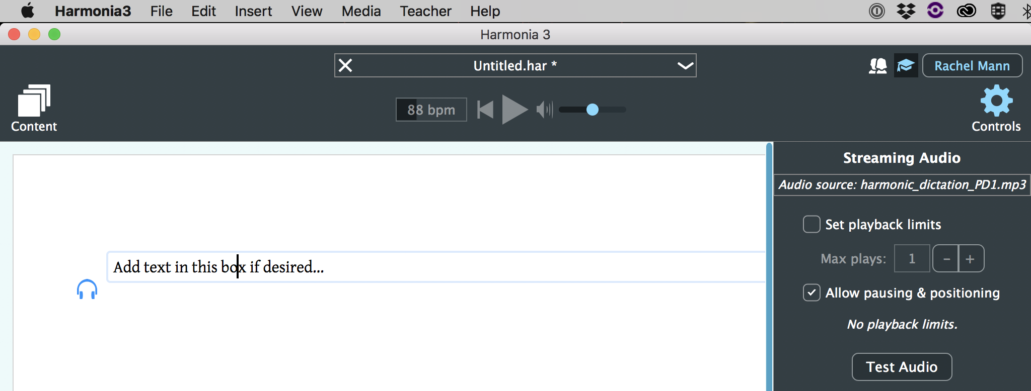
Task: Click the globe shield menu bar icon
Action: [998, 11]
